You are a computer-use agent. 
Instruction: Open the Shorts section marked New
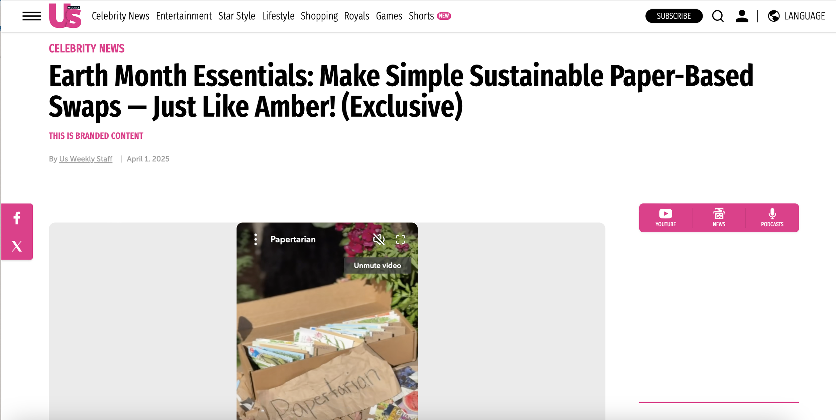click(x=430, y=16)
